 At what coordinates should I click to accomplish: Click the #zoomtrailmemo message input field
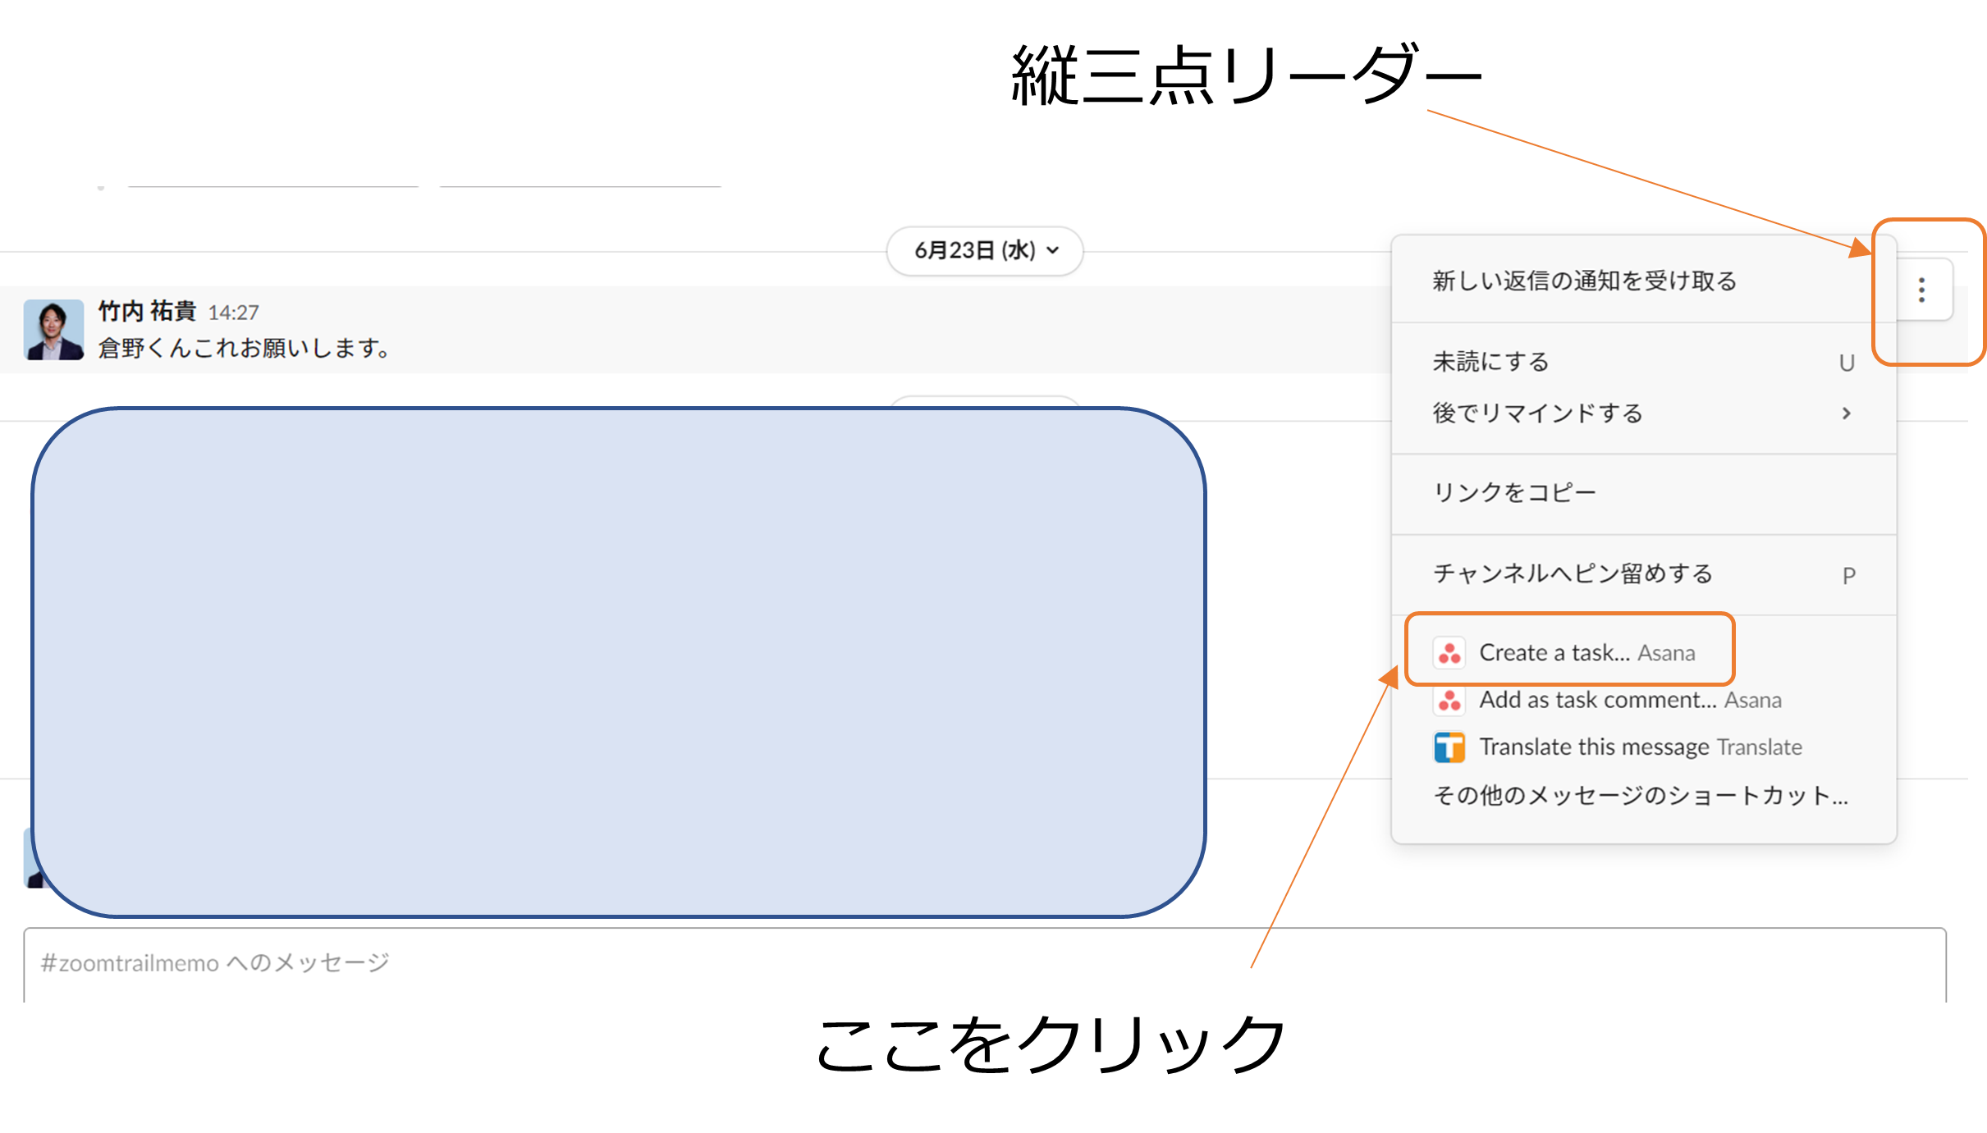(x=985, y=964)
